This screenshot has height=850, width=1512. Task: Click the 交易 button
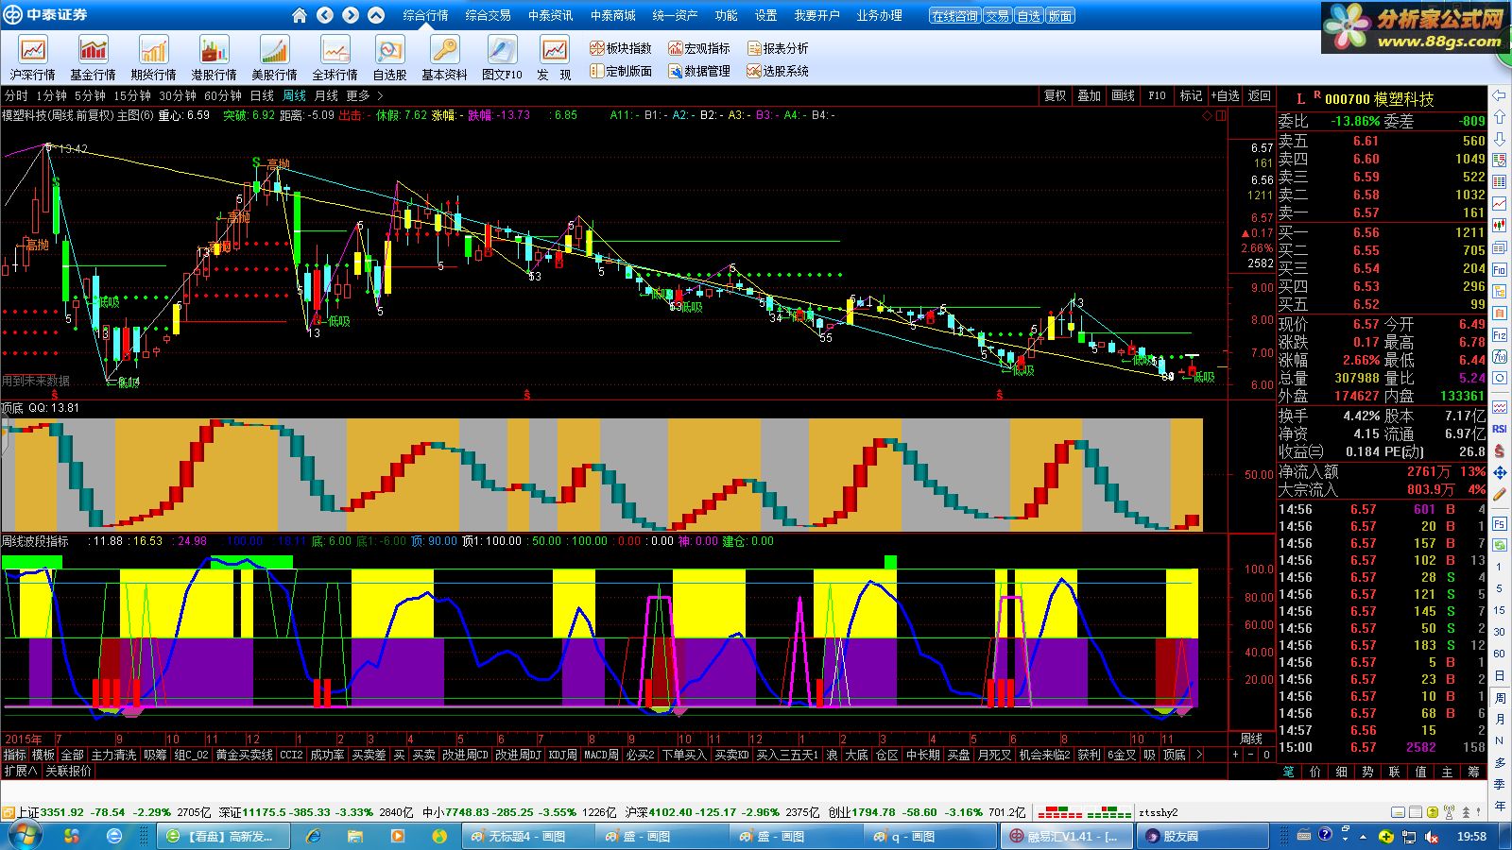click(997, 16)
